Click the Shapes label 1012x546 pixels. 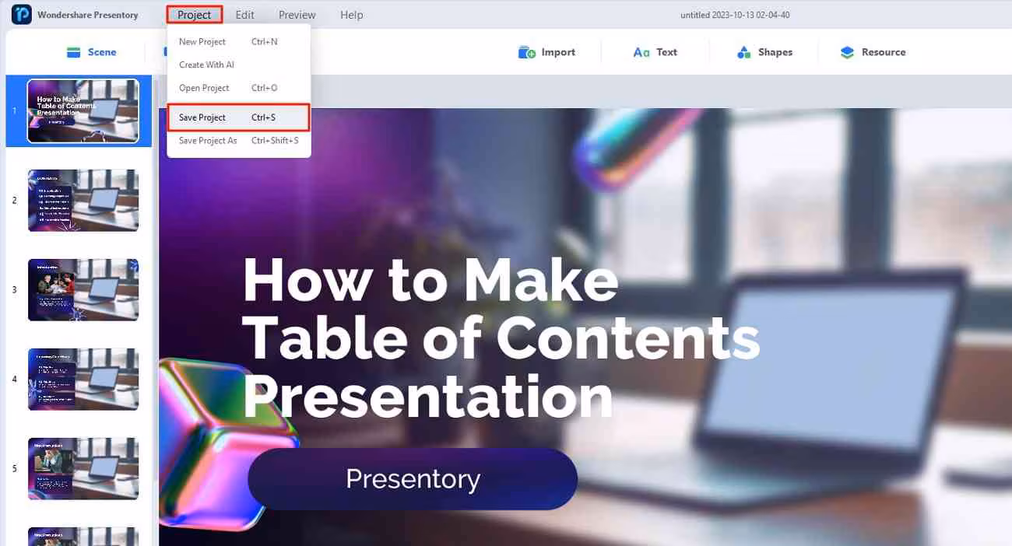point(775,52)
